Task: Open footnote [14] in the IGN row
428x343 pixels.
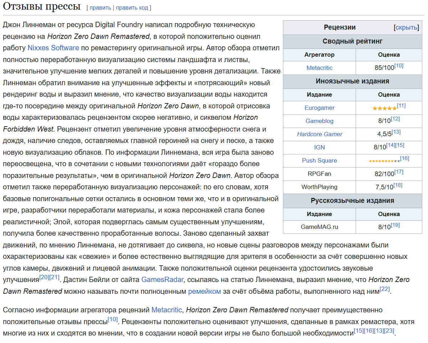Action: click(x=391, y=145)
